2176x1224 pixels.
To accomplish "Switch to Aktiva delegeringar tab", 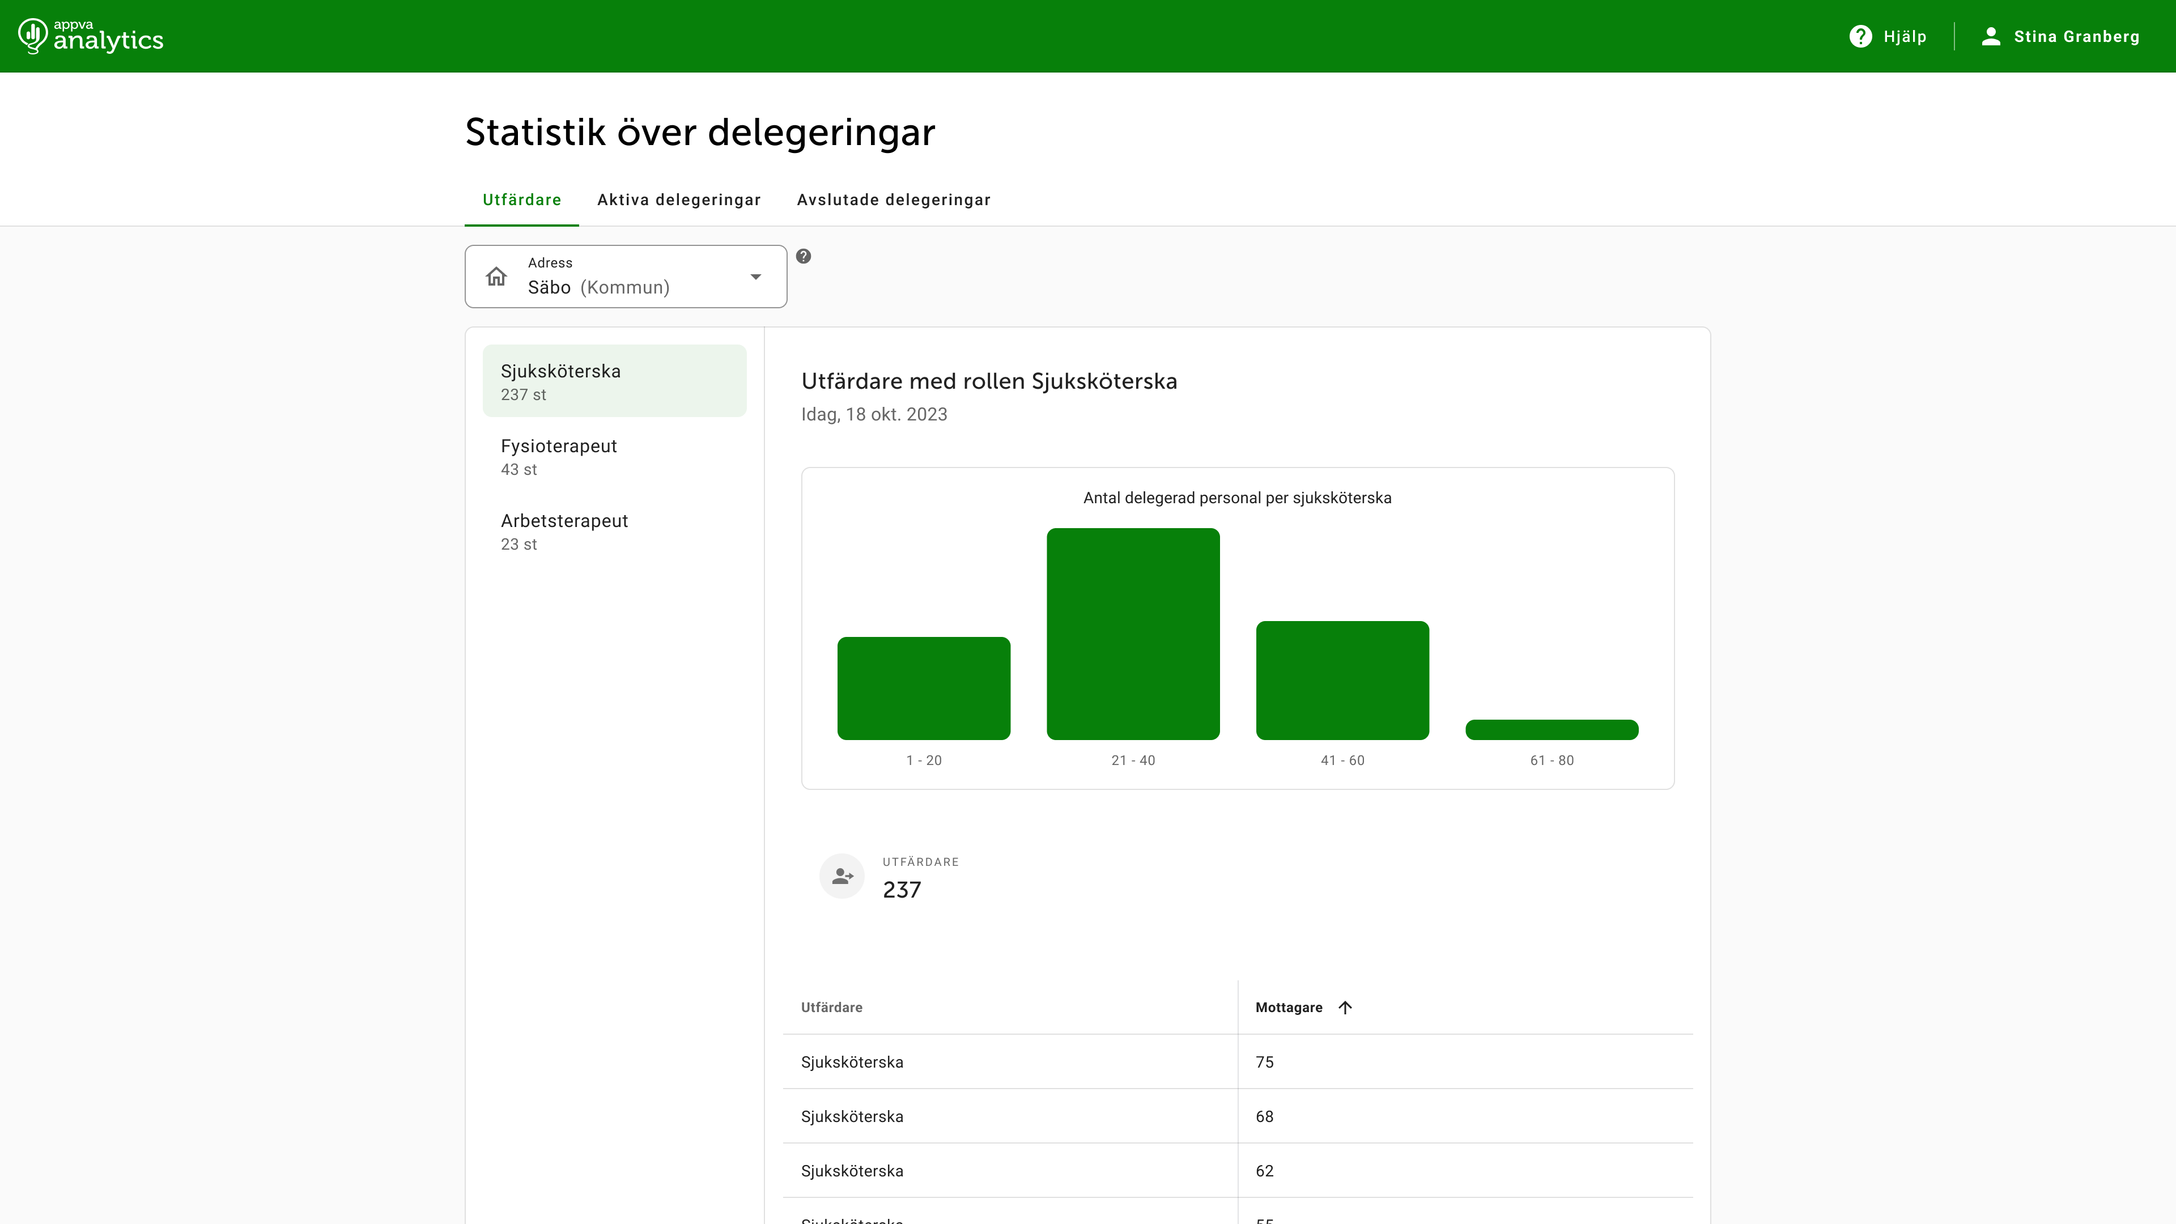I will point(678,200).
